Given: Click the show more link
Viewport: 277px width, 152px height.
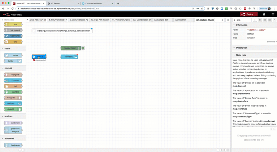Looking at the screenshot, I should click(x=271, y=42).
